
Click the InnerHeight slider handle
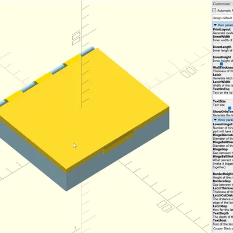pyautogui.click(x=221, y=64)
